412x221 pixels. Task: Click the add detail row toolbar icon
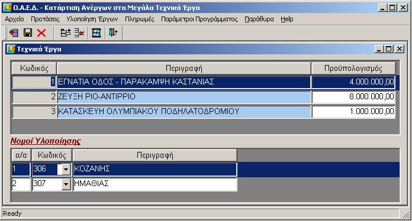click(66, 33)
